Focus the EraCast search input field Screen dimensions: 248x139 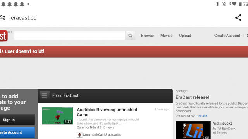[69, 36]
